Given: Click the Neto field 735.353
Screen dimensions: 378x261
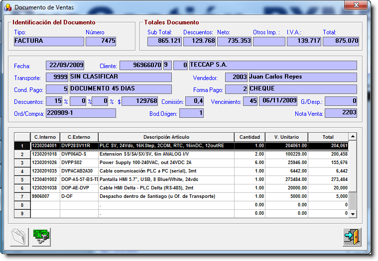Looking at the screenshot, I should pos(235,41).
